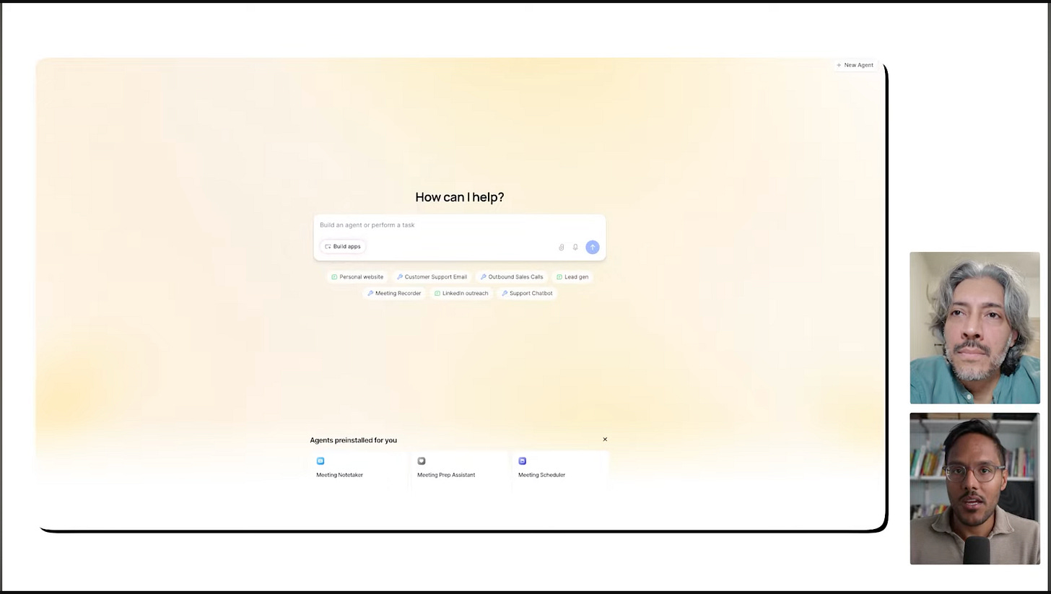Image resolution: width=1051 pixels, height=594 pixels.
Task: Close the Agents preinstalled for you panel
Action: click(x=605, y=439)
